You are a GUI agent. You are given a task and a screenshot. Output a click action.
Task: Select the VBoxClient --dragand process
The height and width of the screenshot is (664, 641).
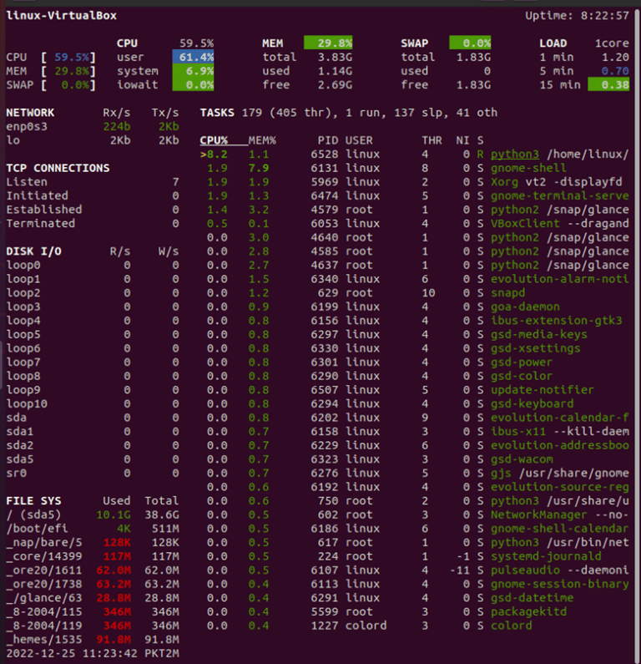point(560,224)
